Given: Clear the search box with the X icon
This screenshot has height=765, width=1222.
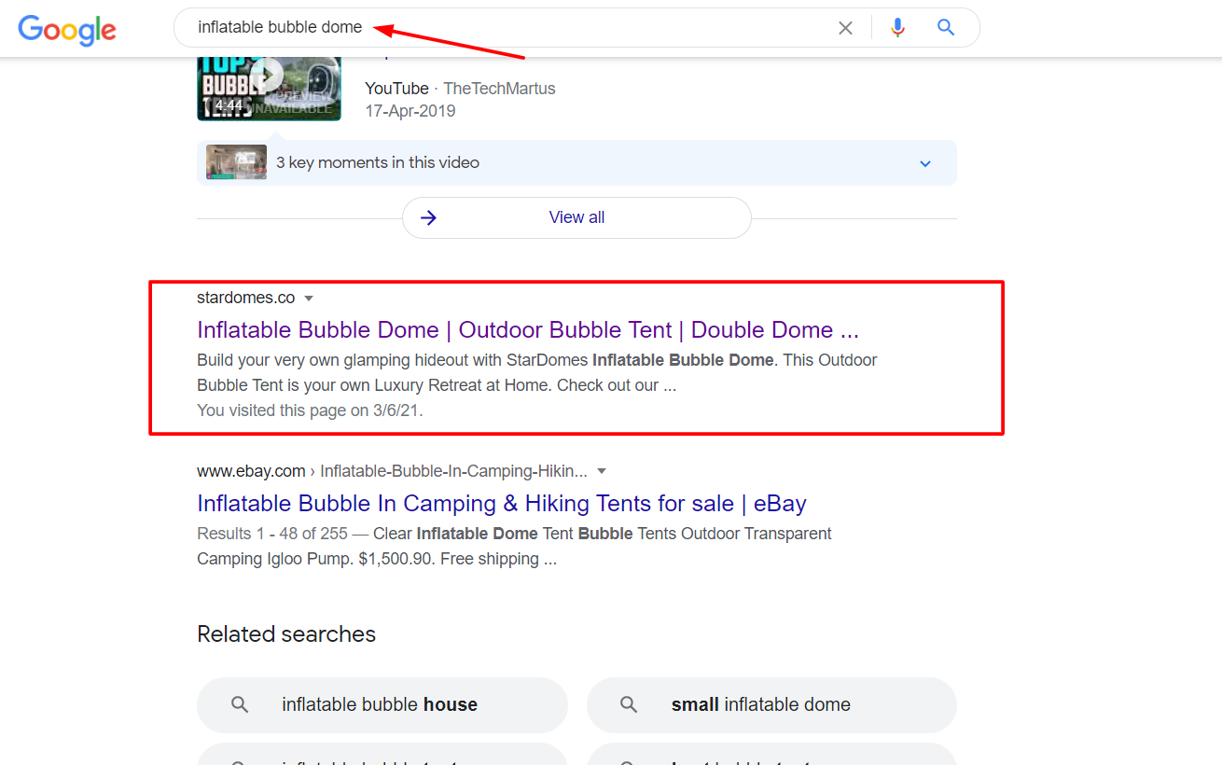Looking at the screenshot, I should [x=845, y=28].
